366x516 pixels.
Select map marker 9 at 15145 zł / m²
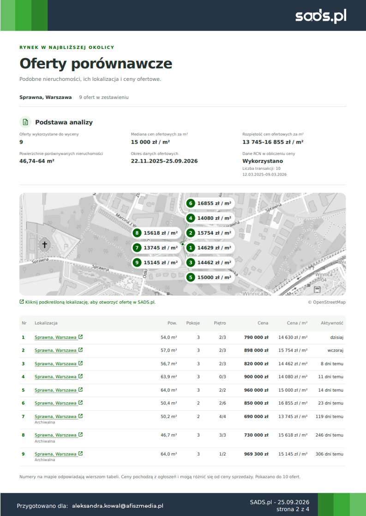click(x=156, y=262)
